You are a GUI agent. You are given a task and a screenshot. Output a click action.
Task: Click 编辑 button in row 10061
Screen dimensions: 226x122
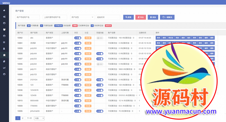click(x=206, y=43)
